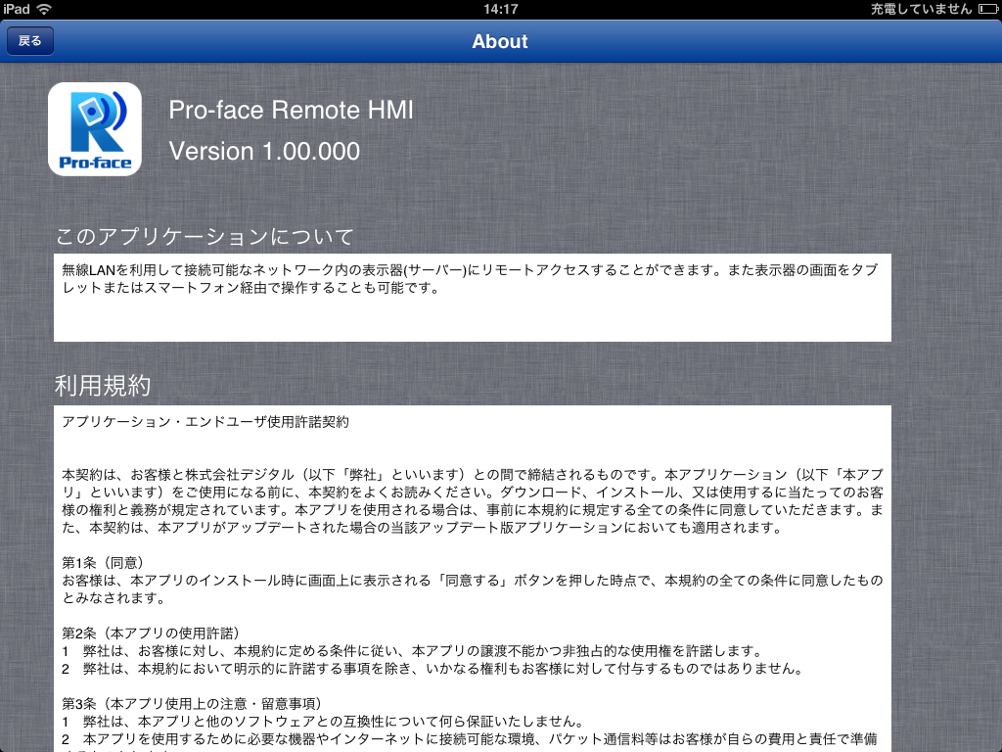
Task: Select the 利用規約 section heading
Action: point(103,386)
